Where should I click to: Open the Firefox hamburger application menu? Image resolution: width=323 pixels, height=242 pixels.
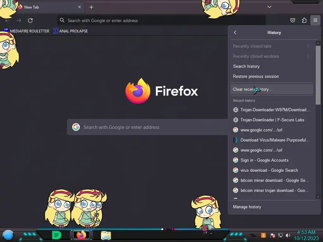[x=315, y=20]
